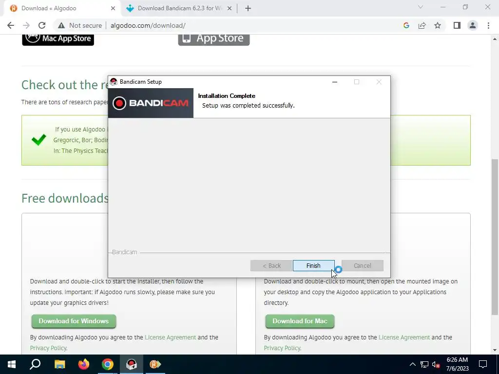499x374 pixels.
Task: Click page scrollbar down arrow
Action: (495, 350)
